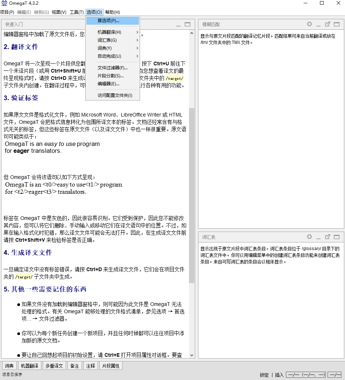This screenshot has height=380, width=345.
Task: Undock the 模糊匹配 panel via detach icon
Action: tap(328, 24)
